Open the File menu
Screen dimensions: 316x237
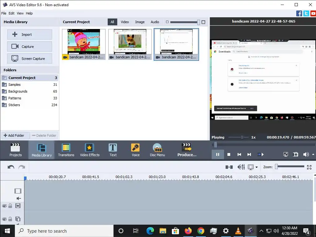coord(4,13)
